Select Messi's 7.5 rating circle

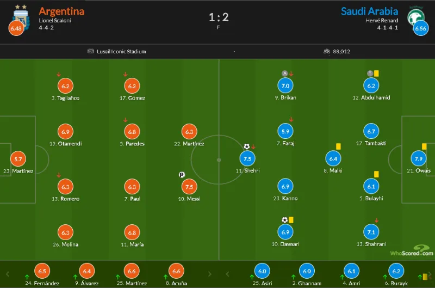pyautogui.click(x=189, y=187)
